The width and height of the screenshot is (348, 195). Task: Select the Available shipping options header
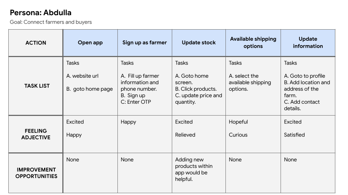point(253,43)
